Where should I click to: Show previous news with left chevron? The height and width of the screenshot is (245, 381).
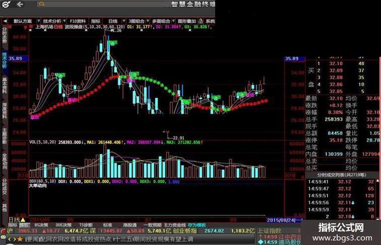pos(10,239)
